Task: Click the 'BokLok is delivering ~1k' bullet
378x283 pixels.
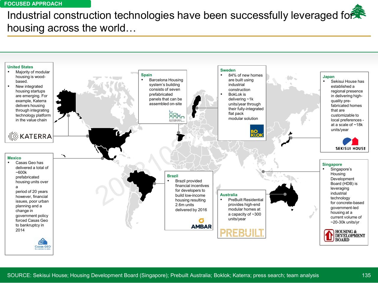Action: [246, 106]
